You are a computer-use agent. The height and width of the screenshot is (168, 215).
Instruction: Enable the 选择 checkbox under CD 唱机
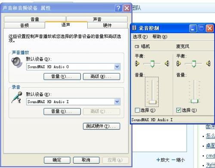tap(137, 110)
